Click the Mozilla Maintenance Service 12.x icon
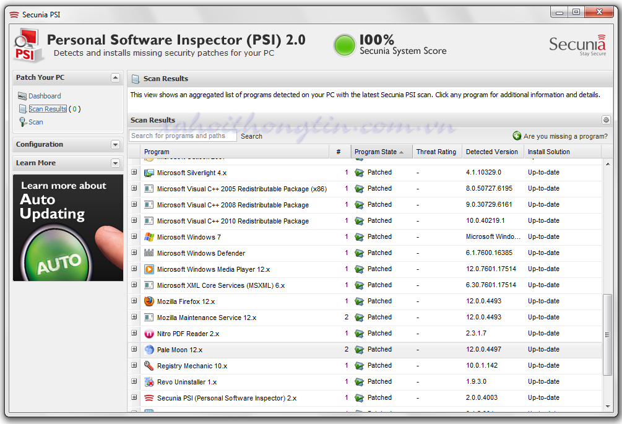 click(x=149, y=318)
